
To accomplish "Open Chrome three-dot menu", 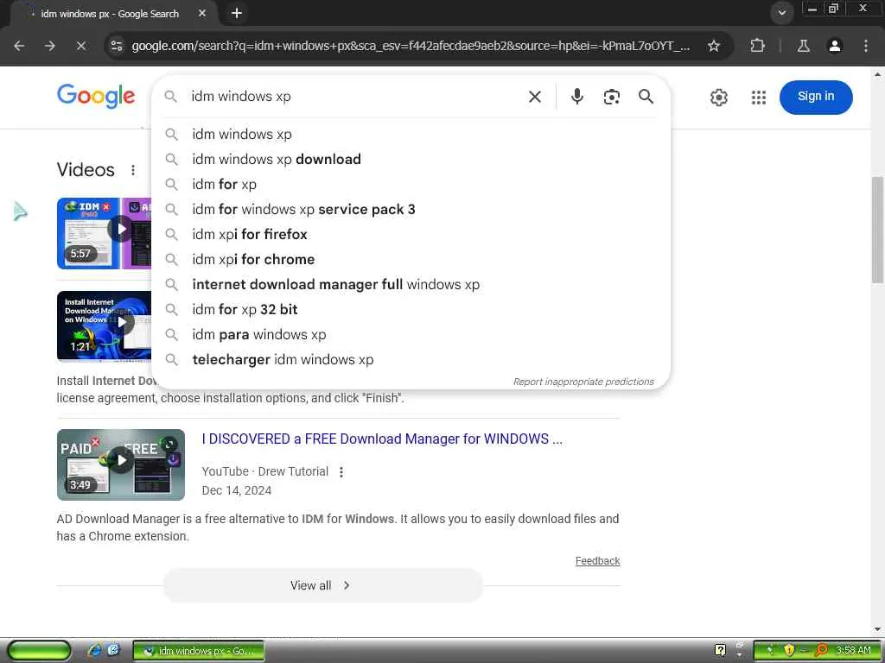I will click(x=866, y=46).
